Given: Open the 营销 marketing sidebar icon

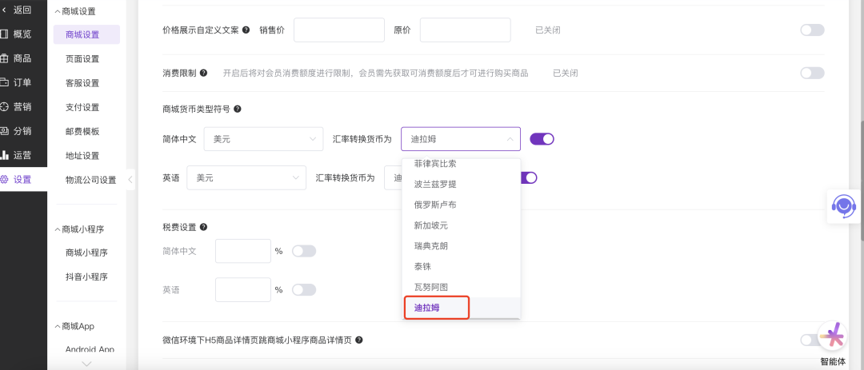Looking at the screenshot, I should pos(4,106).
